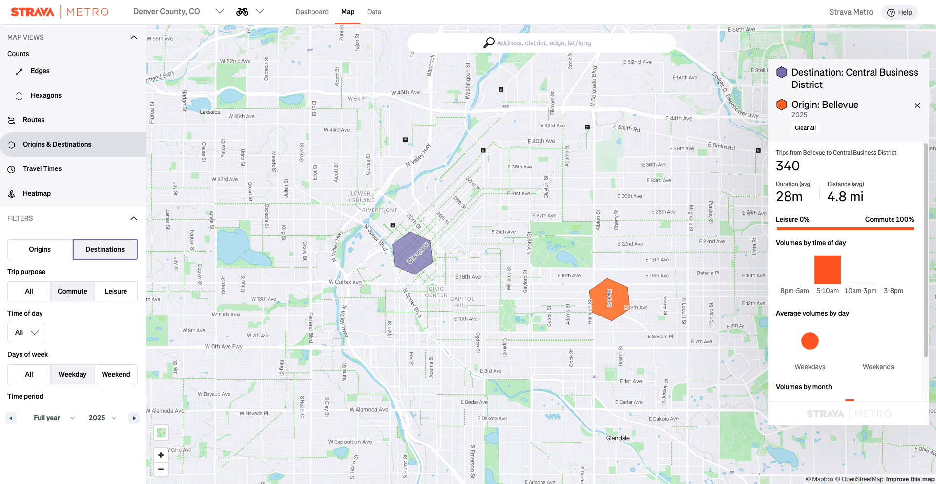
Task: Switch to the Routes view
Action: [x=35, y=120]
